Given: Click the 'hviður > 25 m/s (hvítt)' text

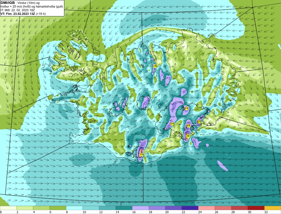Looking at the screenshot, I should [x=15, y=7].
